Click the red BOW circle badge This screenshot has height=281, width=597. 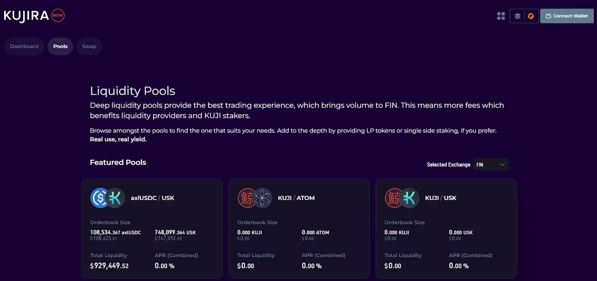(x=58, y=15)
